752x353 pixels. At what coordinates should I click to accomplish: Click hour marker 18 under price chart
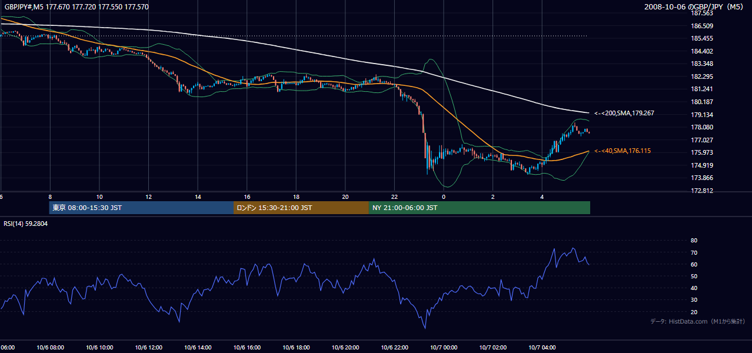coord(296,197)
